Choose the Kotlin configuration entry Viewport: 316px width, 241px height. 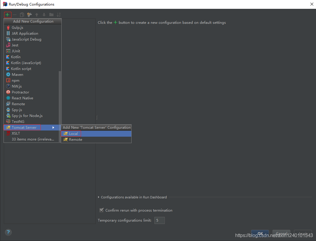(x=32, y=57)
